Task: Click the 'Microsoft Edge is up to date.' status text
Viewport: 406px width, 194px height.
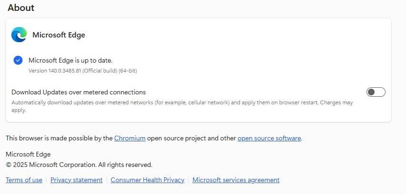Action: (x=70, y=60)
